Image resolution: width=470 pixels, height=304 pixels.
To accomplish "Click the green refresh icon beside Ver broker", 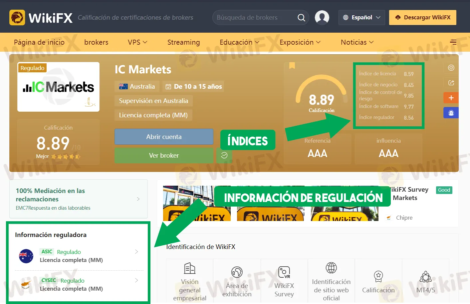I will 224,155.
